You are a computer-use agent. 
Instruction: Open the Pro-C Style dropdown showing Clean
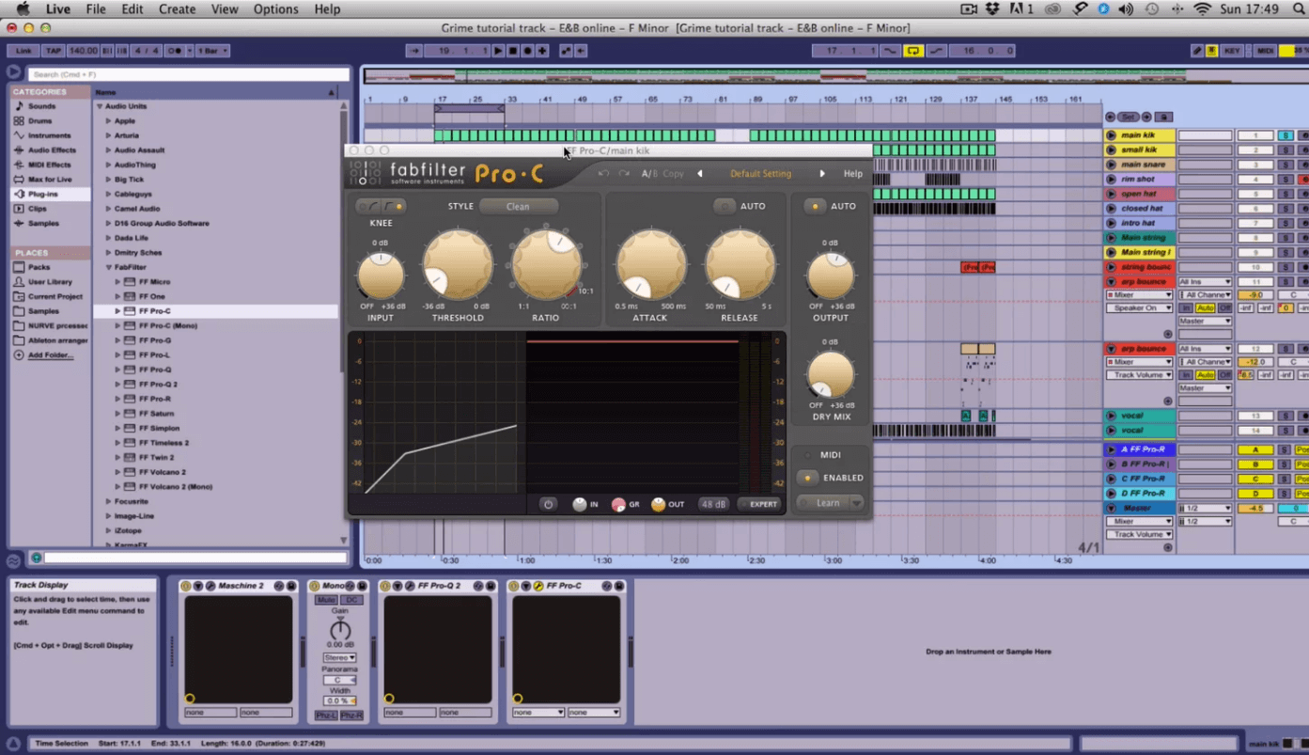518,207
